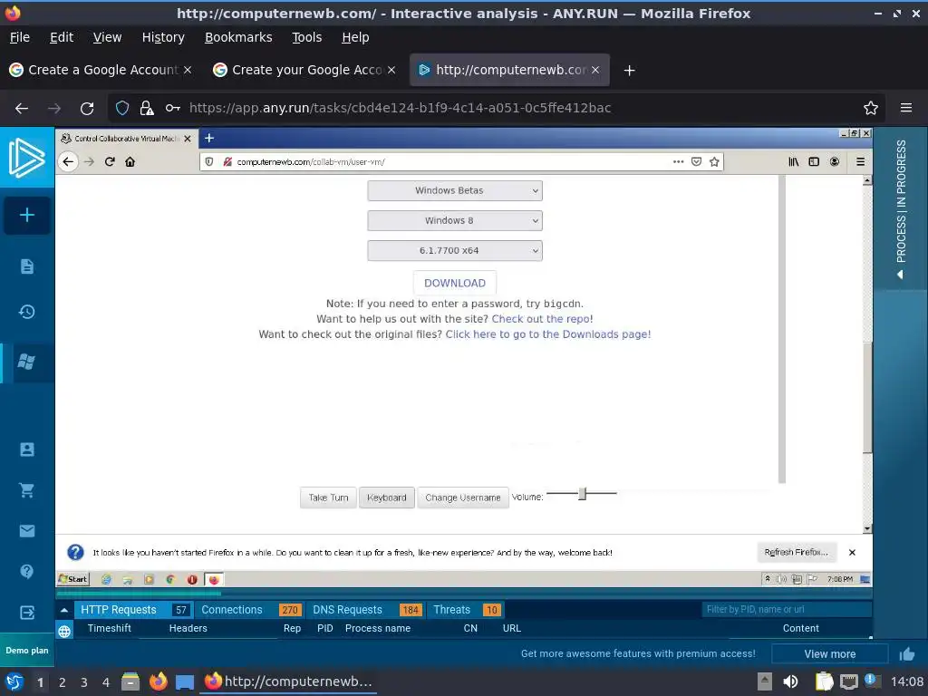This screenshot has width=928, height=696.
Task: Bookmark this page with the outer star icon
Action: [870, 108]
